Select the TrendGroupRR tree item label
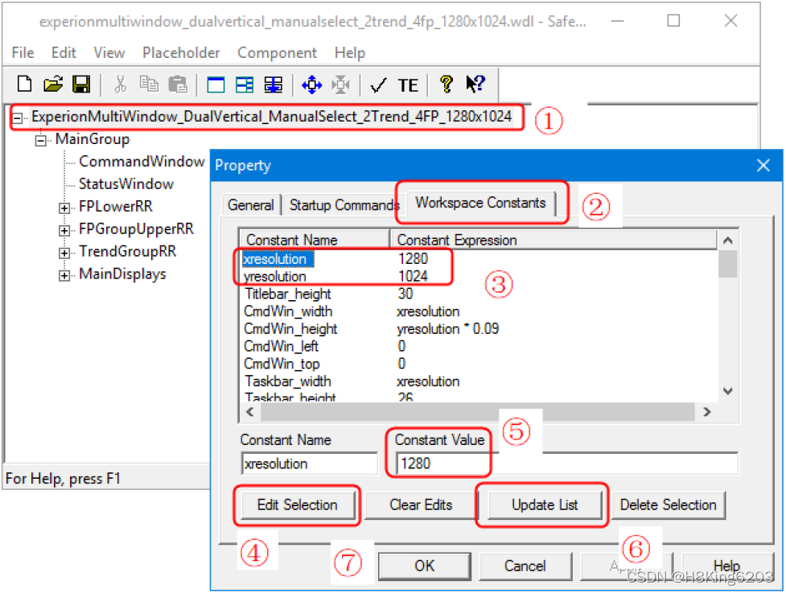The image size is (786, 593). (127, 251)
